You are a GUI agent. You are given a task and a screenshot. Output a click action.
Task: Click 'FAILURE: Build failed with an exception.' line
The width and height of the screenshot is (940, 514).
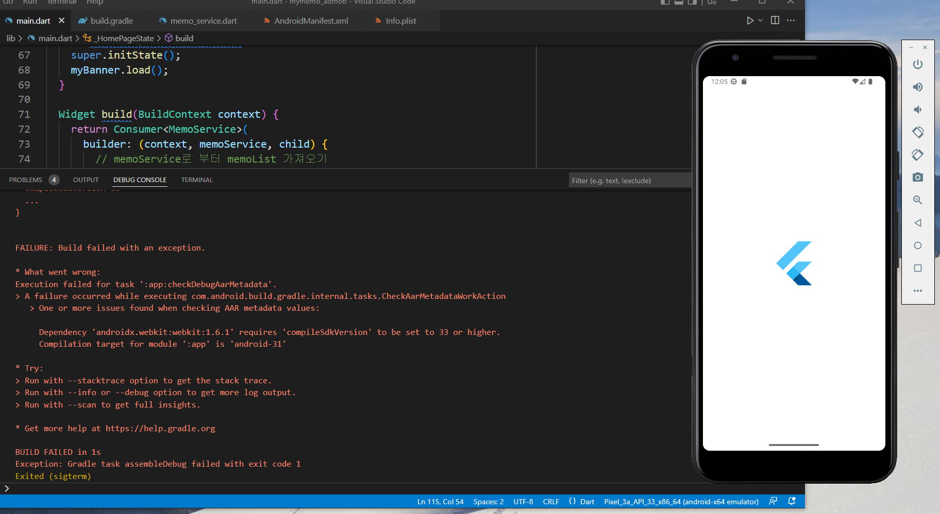click(110, 248)
